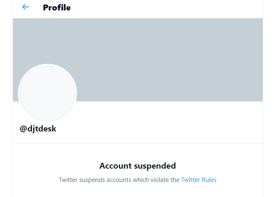
Task: Click the blue 'Twitter Rules' hyperlink text
Action: [x=198, y=180]
